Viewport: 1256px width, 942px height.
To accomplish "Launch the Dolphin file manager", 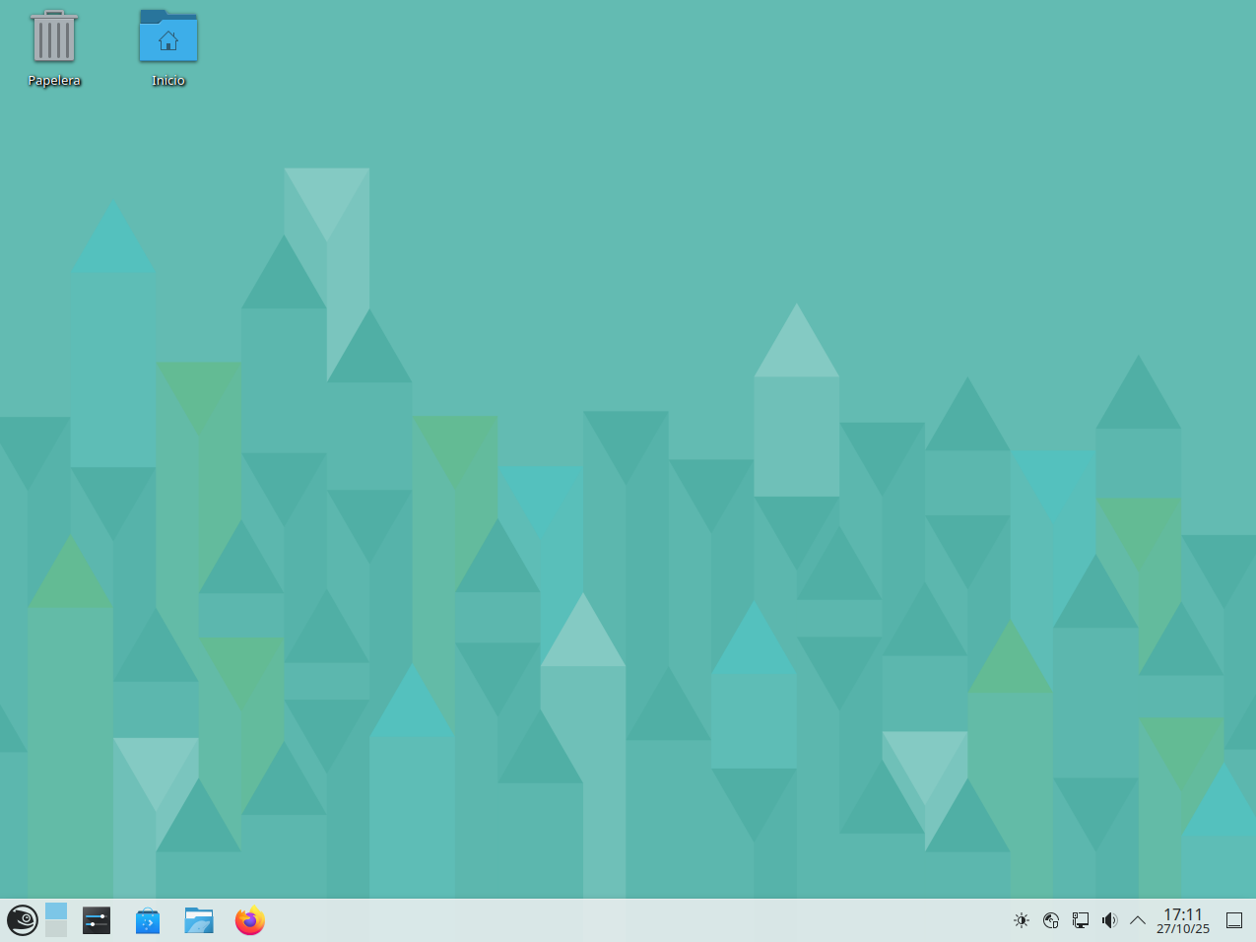I will [x=199, y=920].
